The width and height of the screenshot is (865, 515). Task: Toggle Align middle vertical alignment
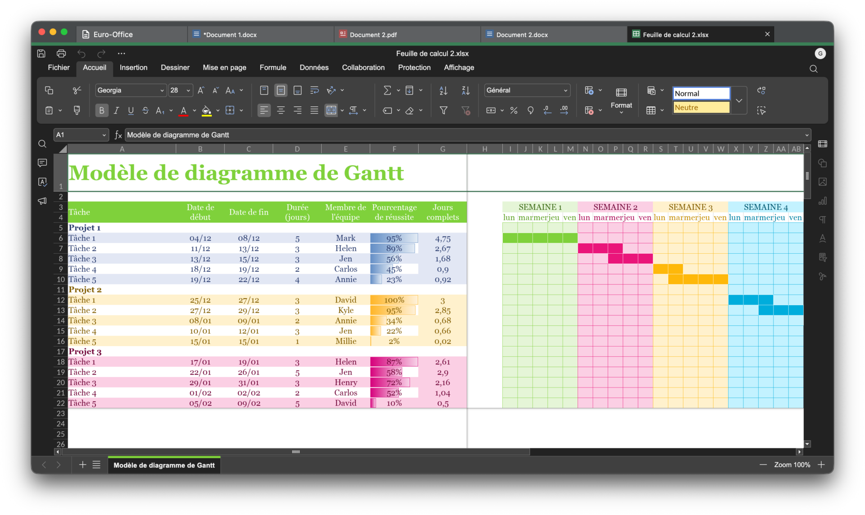click(281, 91)
